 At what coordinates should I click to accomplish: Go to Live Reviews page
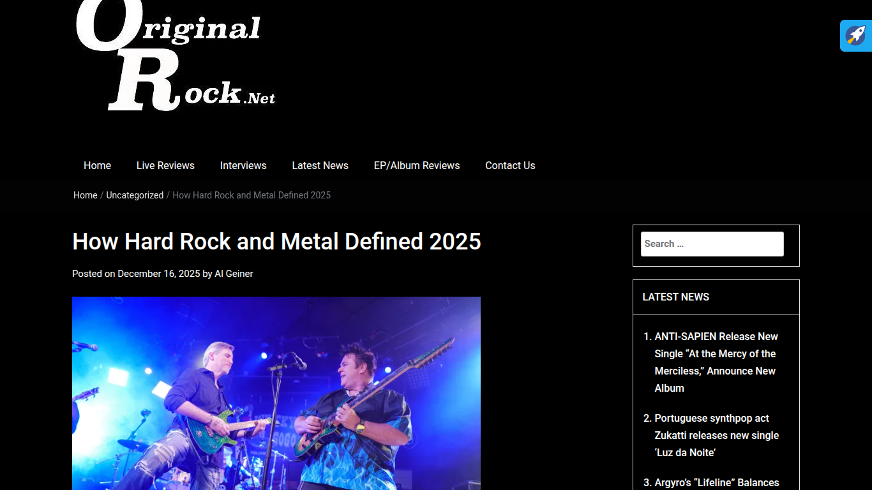pyautogui.click(x=165, y=165)
